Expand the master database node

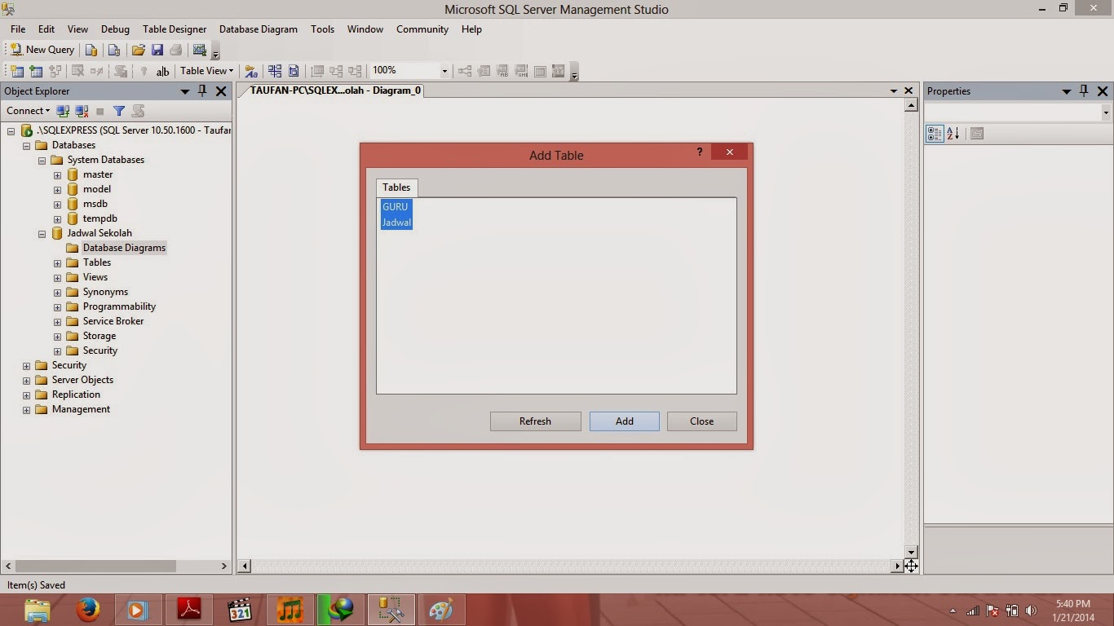click(57, 174)
